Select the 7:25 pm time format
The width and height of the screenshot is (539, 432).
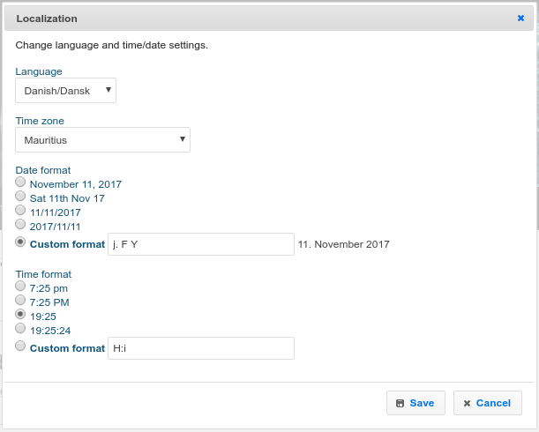pyautogui.click(x=20, y=286)
